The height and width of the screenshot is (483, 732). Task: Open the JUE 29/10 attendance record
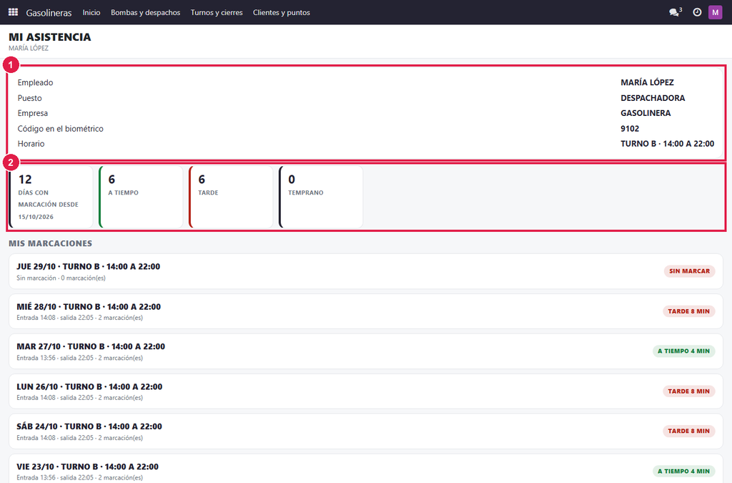point(366,271)
